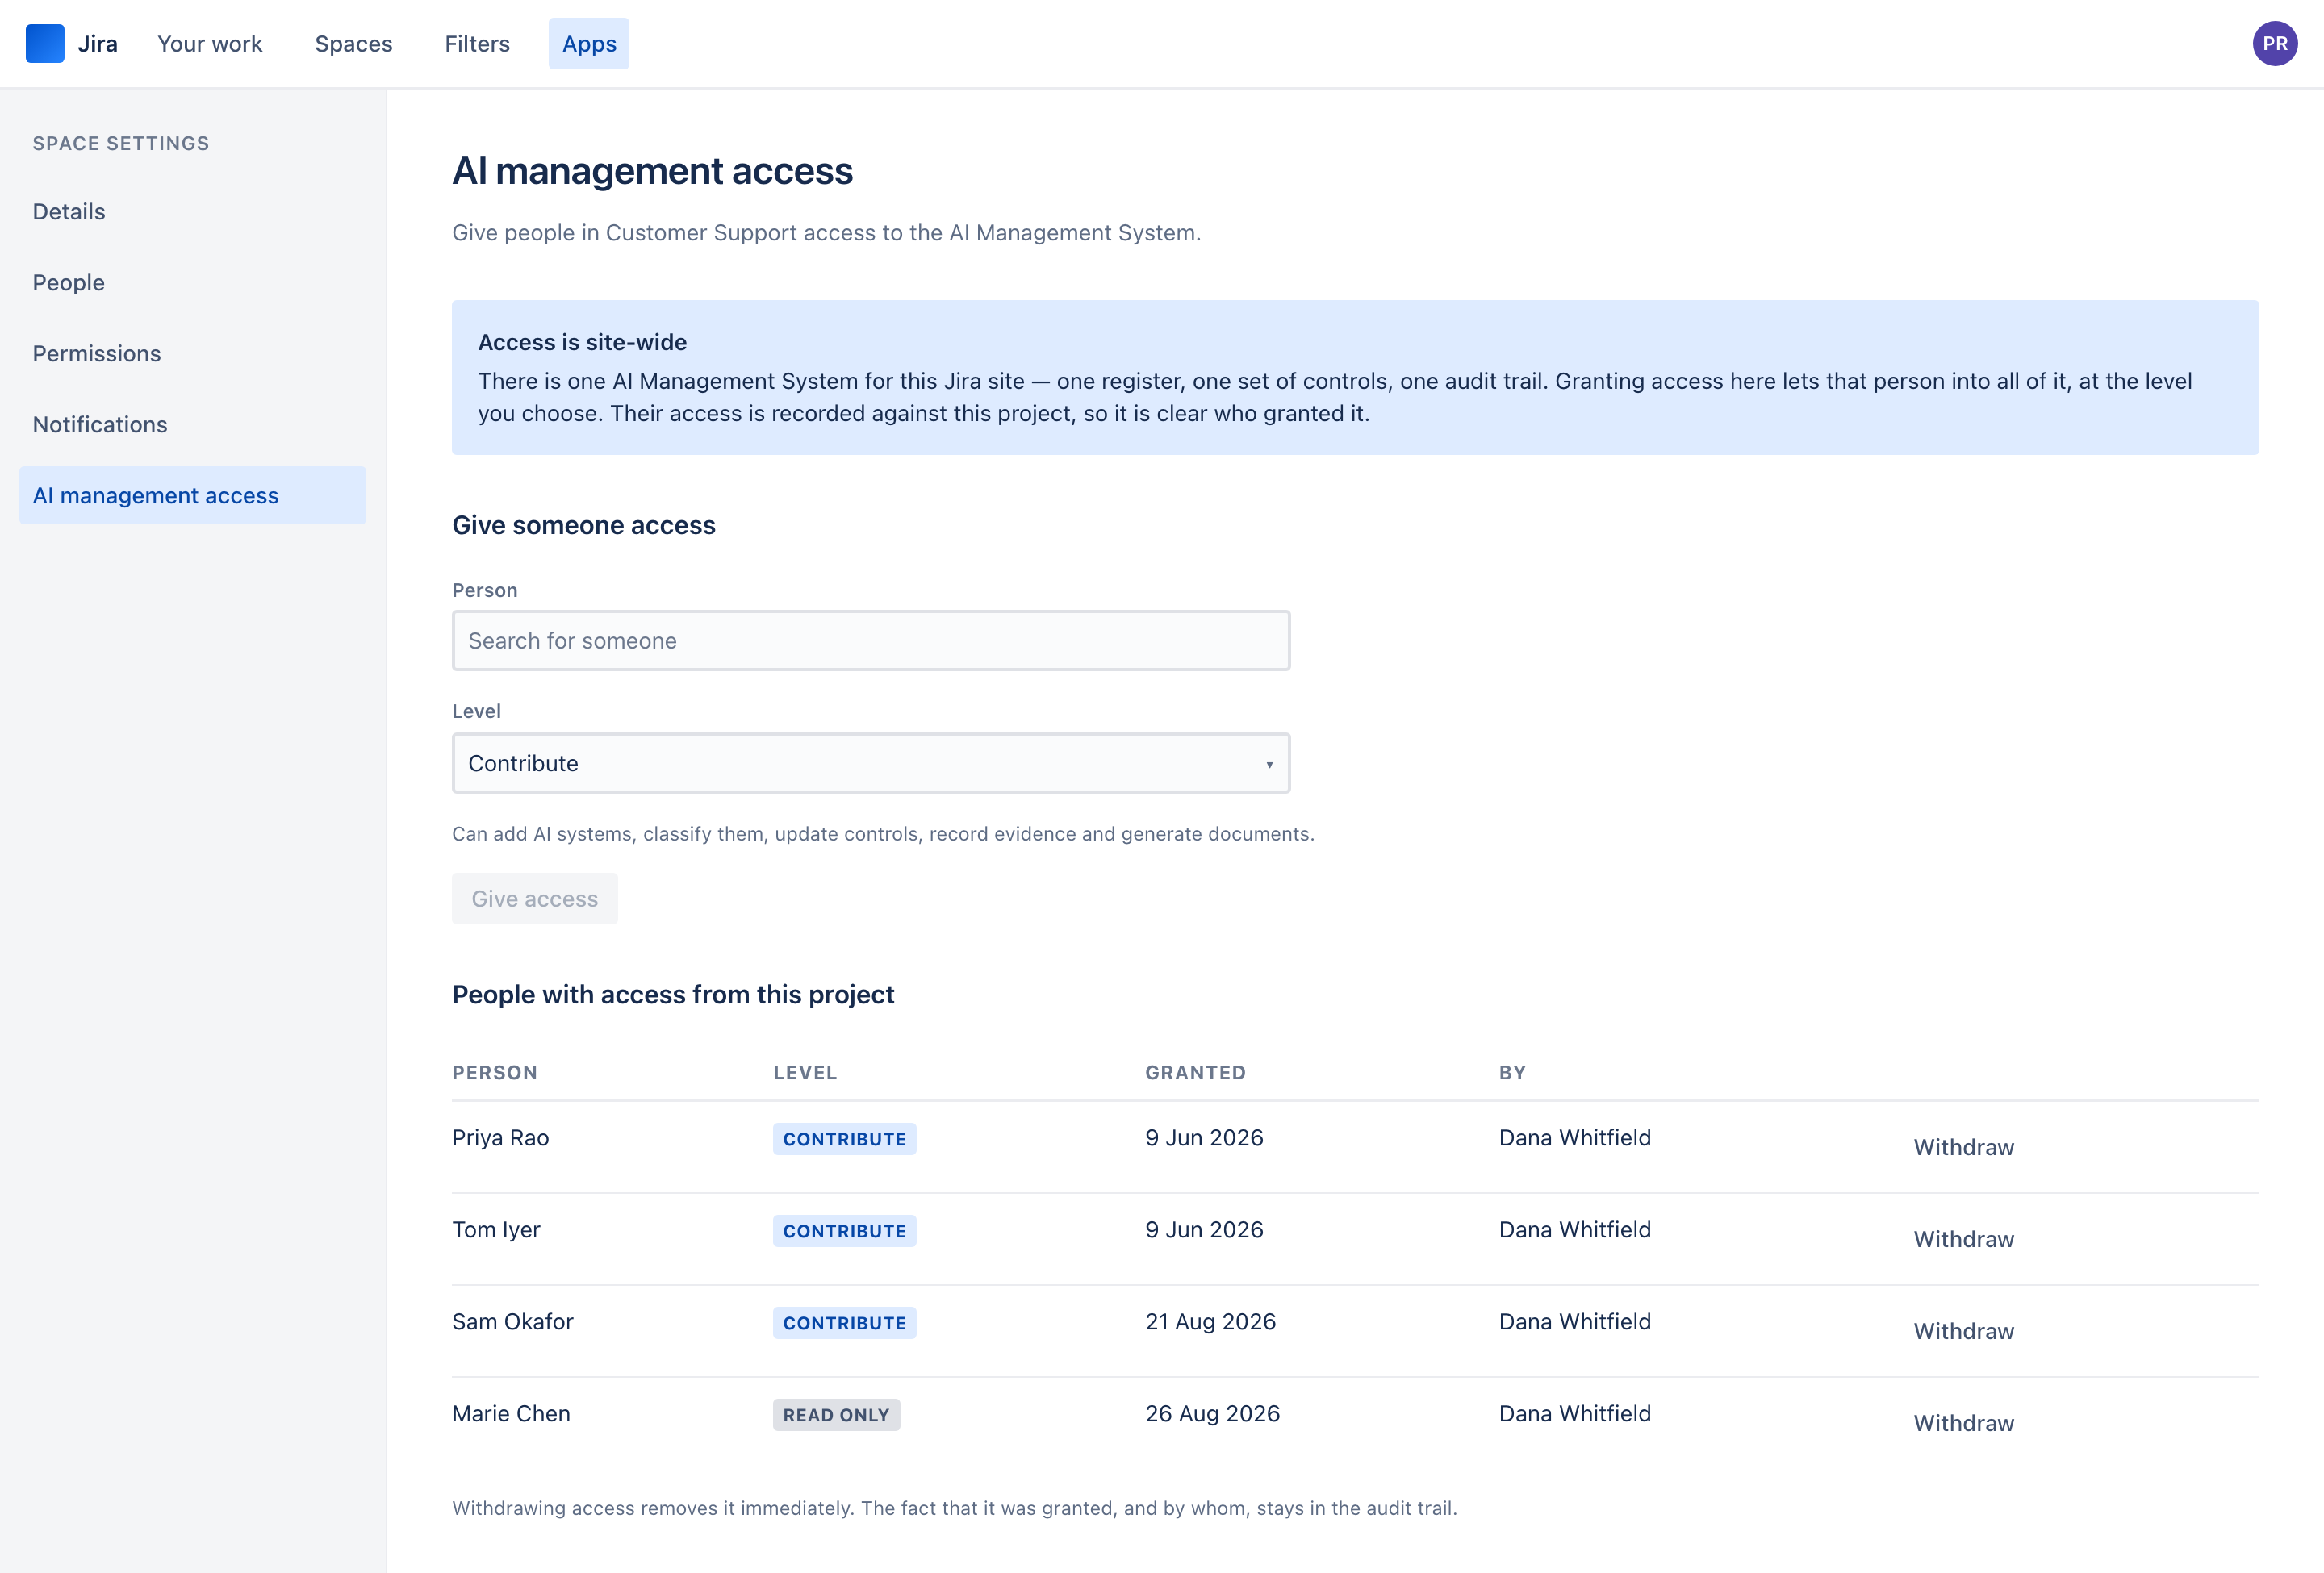
Task: Click the READ ONLY badge for Marie Chen
Action: click(836, 1415)
